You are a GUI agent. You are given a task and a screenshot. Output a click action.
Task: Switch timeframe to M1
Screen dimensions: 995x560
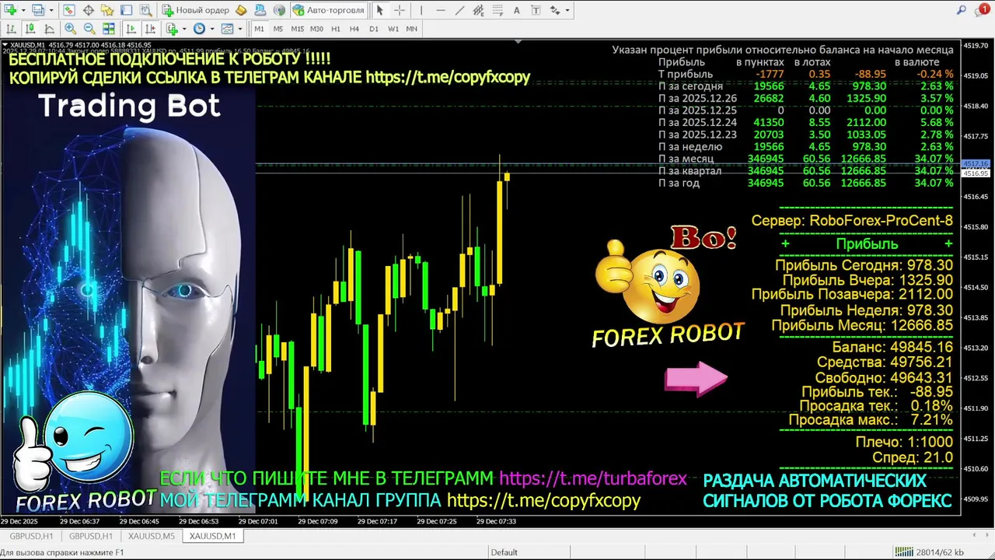pos(259,29)
